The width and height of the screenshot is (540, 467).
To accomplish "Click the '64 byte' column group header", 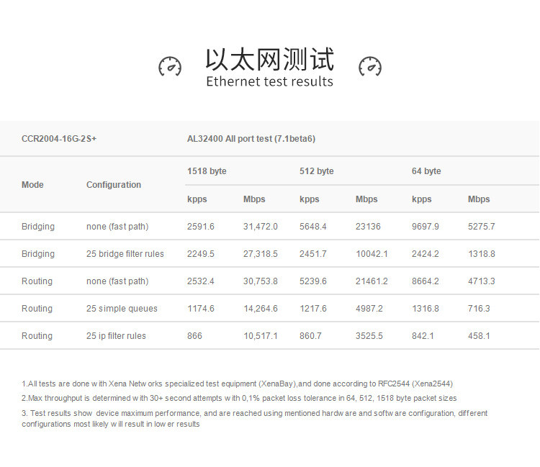I will (x=426, y=171).
